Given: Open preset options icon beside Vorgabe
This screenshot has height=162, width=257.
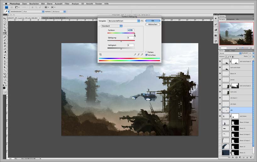Looking at the screenshot, I should 142,21.
